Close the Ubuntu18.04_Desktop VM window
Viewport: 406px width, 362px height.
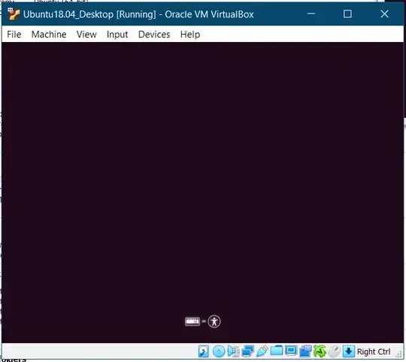[384, 14]
